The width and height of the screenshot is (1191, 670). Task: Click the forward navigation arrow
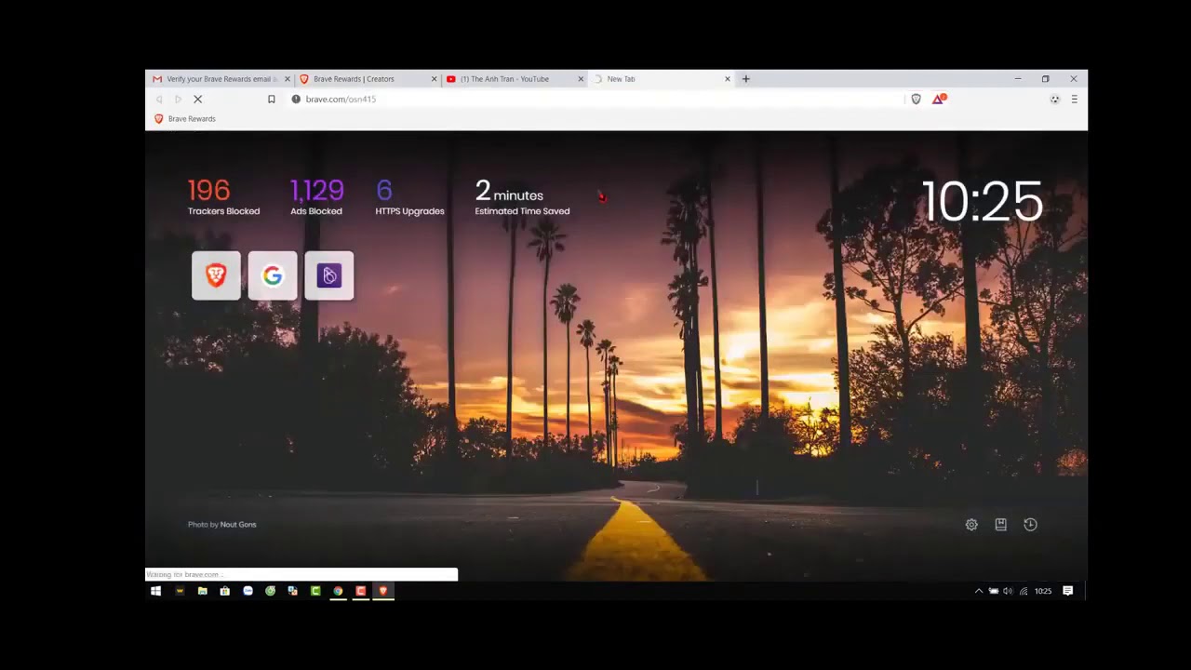tap(178, 99)
